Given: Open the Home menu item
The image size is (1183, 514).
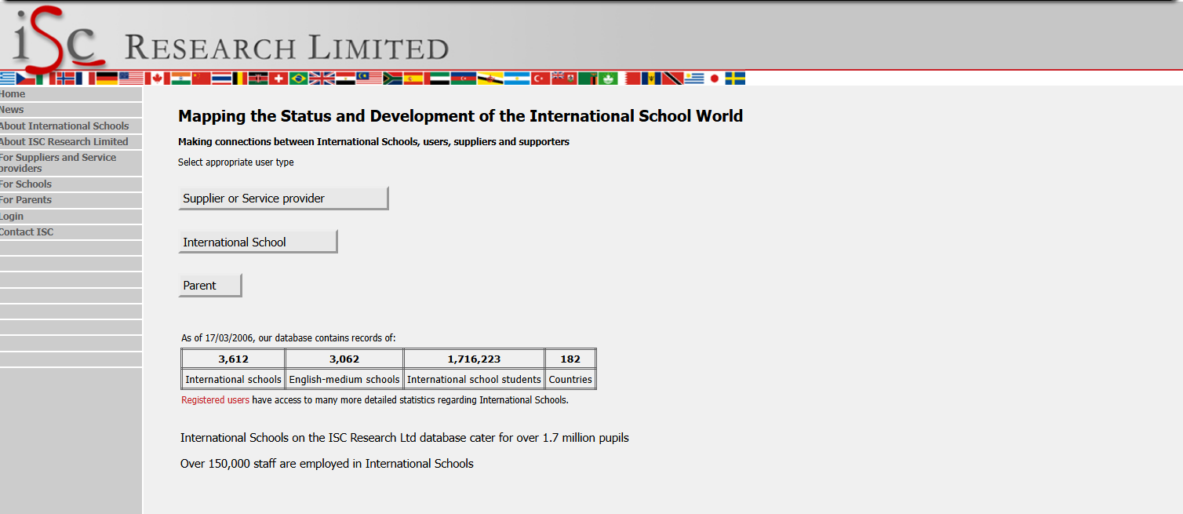Looking at the screenshot, I should [x=13, y=94].
